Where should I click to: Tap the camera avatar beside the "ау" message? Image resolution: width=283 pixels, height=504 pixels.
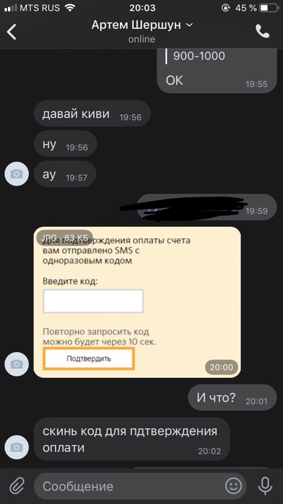(x=17, y=174)
